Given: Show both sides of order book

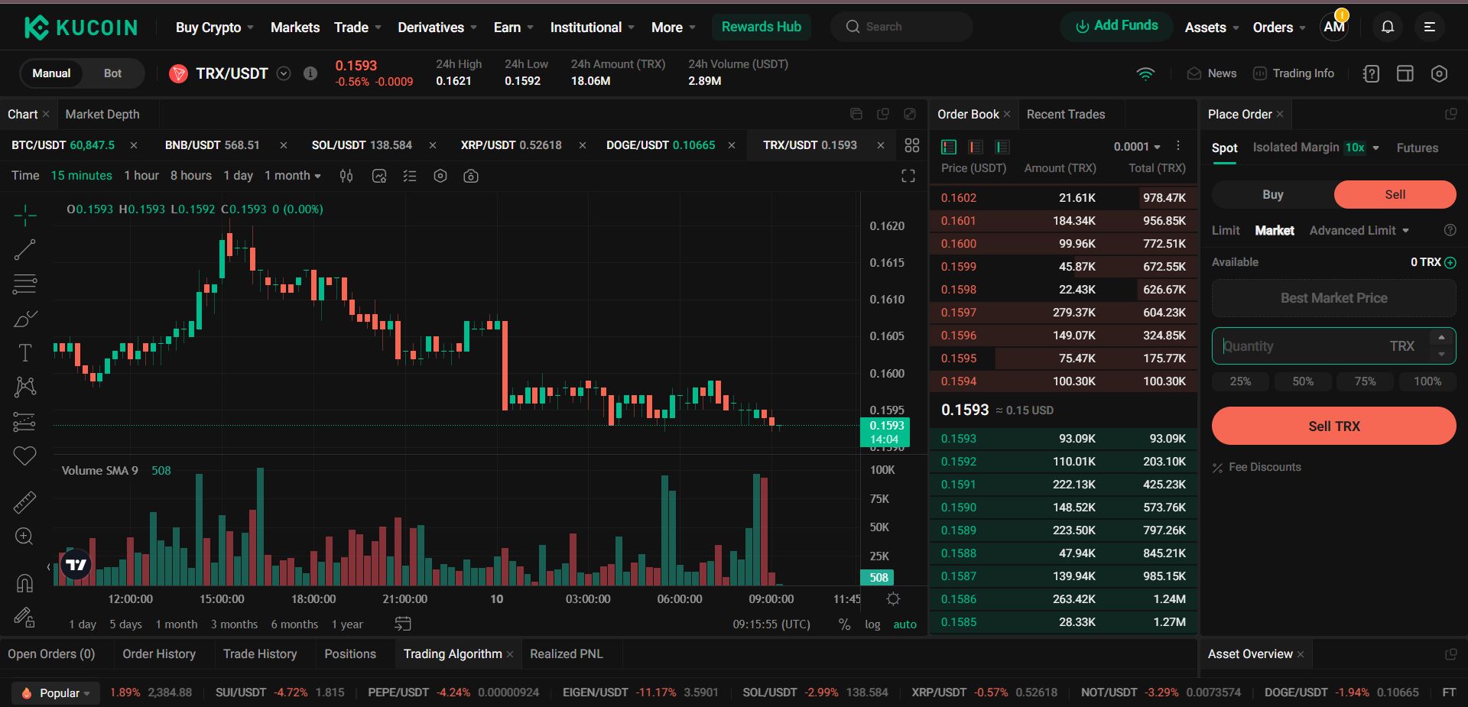Looking at the screenshot, I should (949, 147).
